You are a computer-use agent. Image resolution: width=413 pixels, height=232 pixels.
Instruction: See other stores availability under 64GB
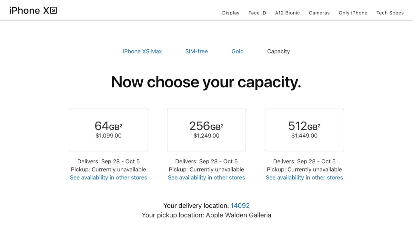(x=108, y=178)
